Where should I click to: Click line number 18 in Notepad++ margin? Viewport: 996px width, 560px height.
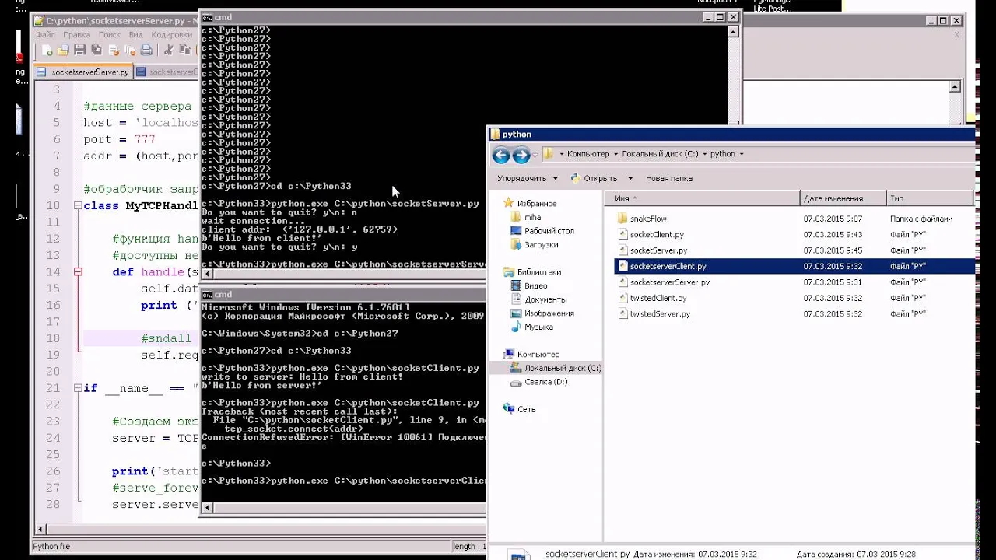[53, 338]
